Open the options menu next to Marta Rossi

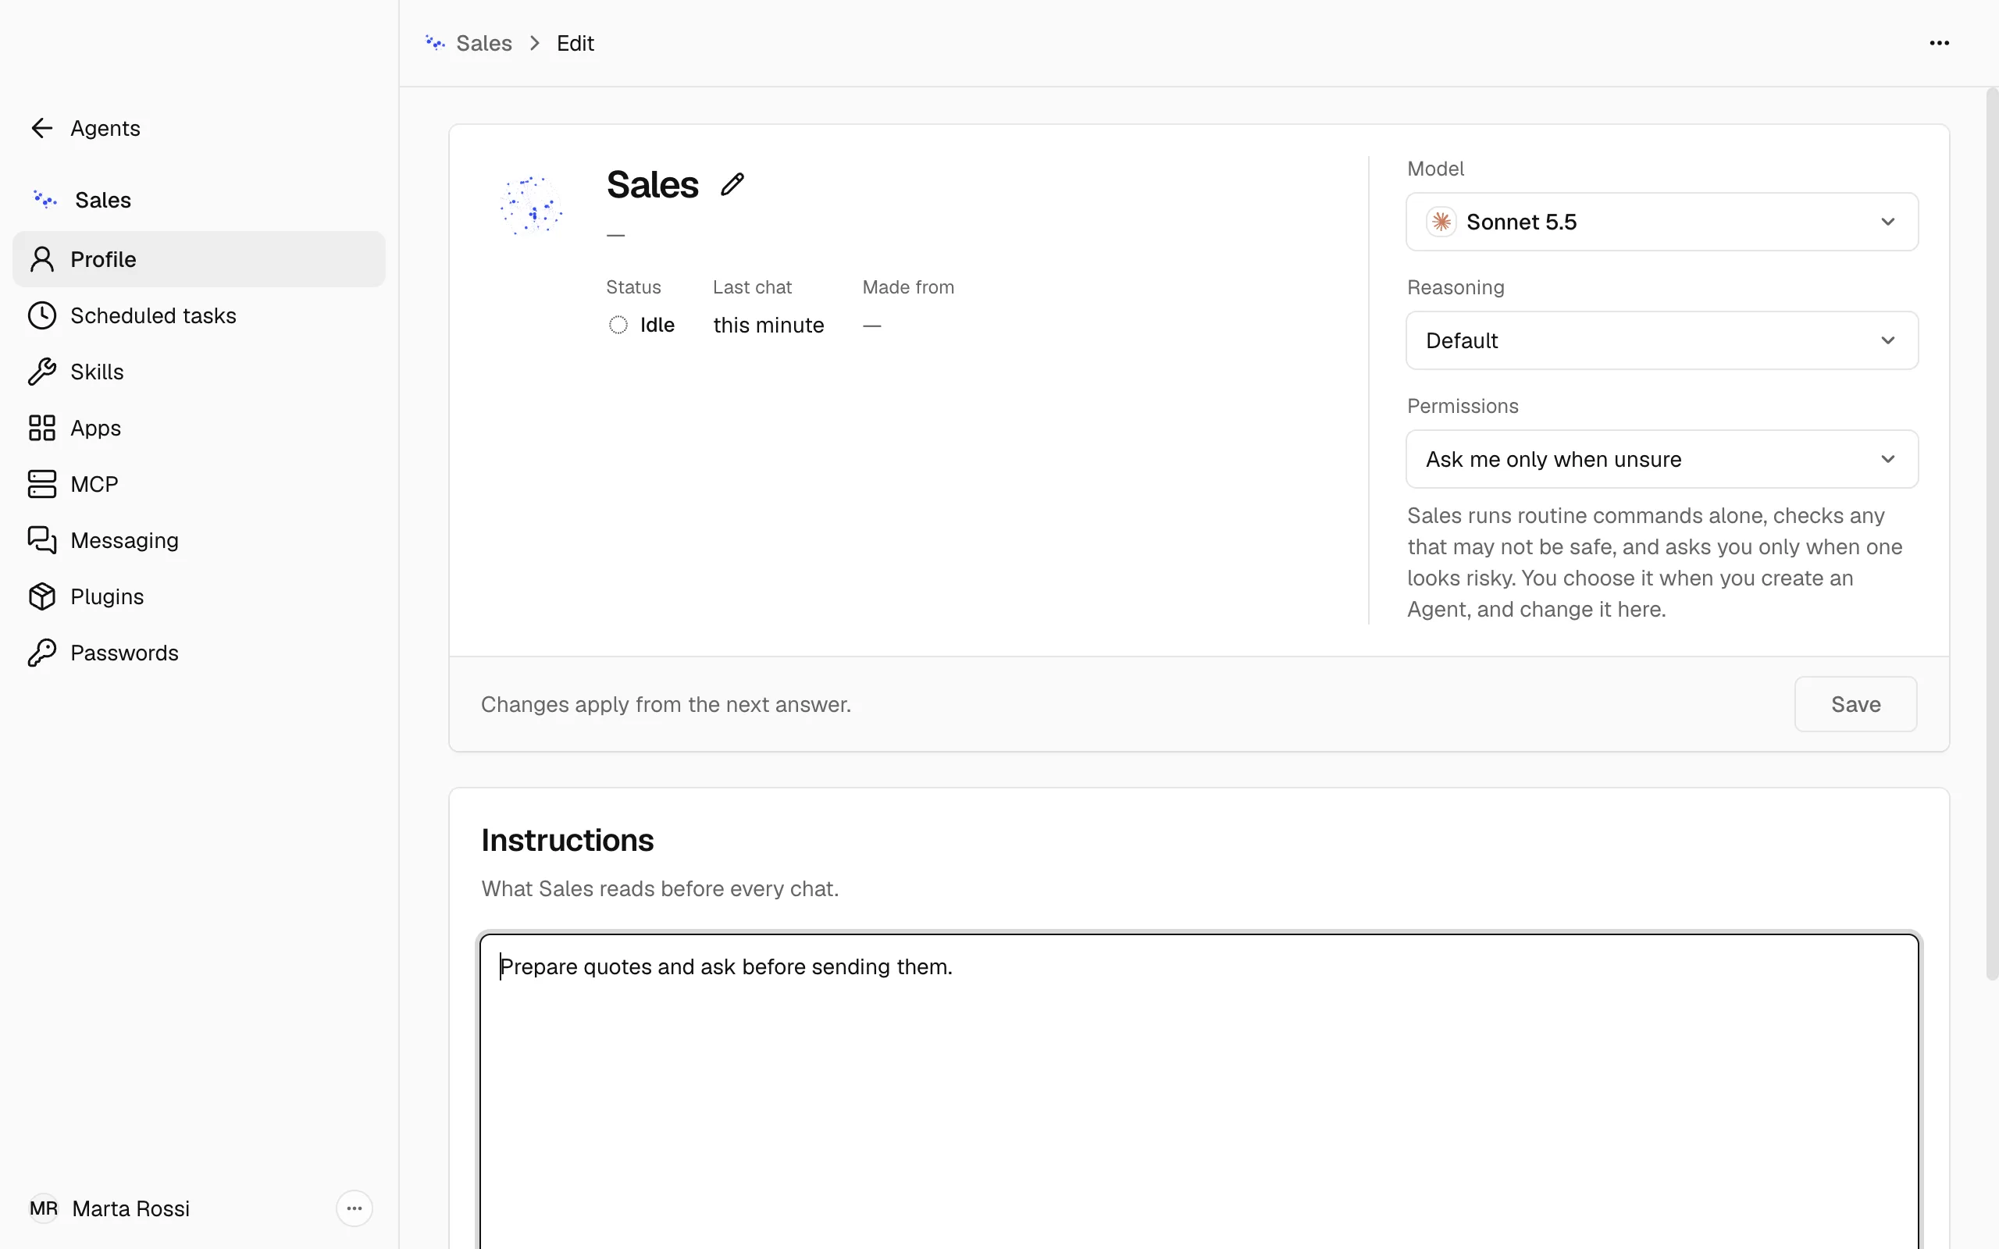click(x=355, y=1208)
